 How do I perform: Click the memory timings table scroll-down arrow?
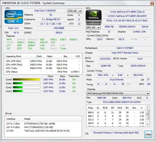click(147, 124)
